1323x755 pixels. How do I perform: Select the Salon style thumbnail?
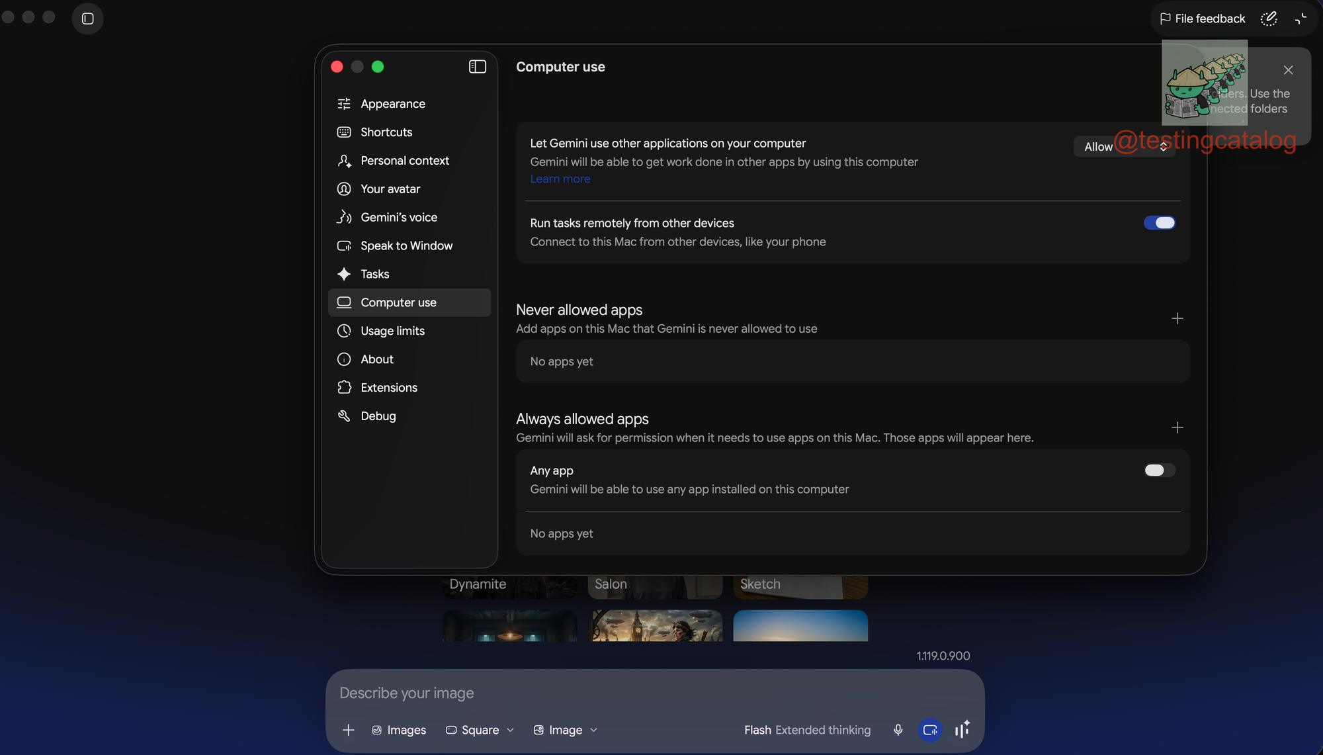pyautogui.click(x=655, y=587)
